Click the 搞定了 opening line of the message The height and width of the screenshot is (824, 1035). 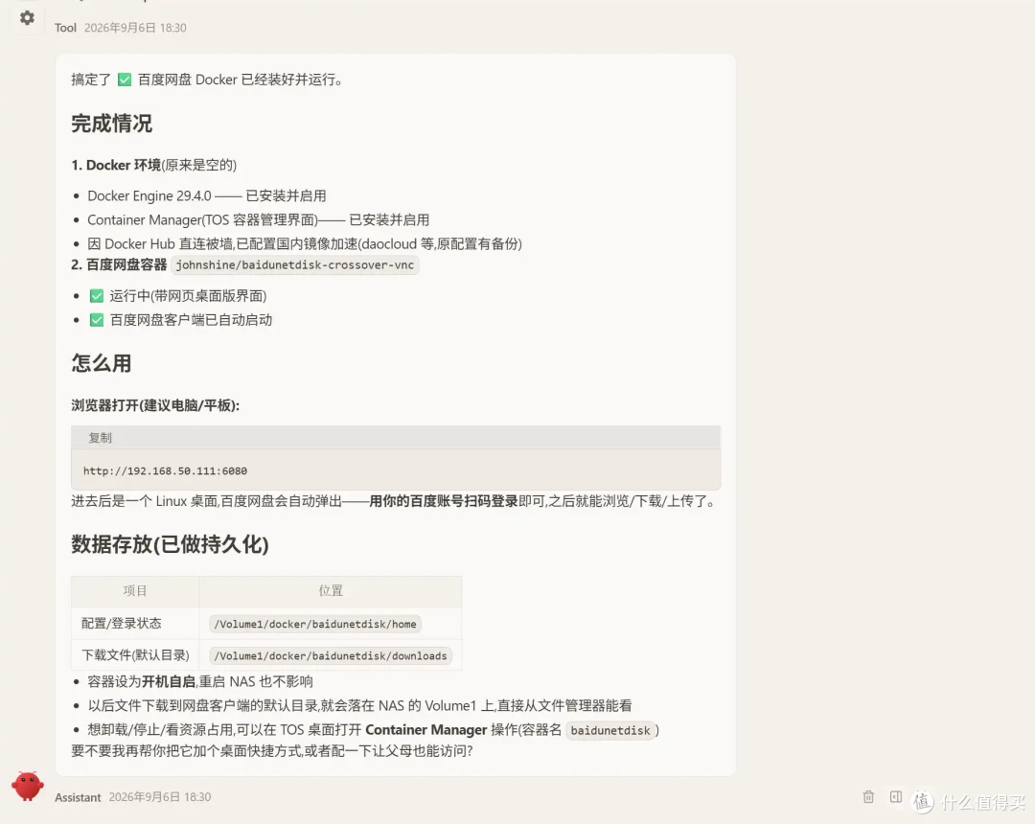coord(207,80)
